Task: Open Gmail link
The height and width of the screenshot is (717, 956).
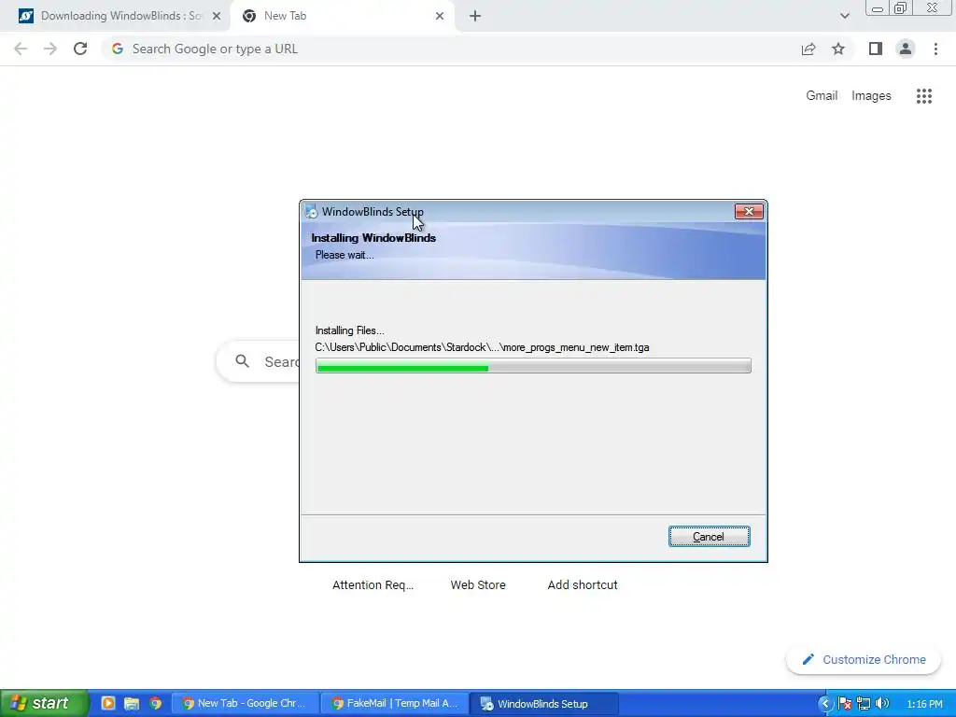Action: pyautogui.click(x=822, y=96)
